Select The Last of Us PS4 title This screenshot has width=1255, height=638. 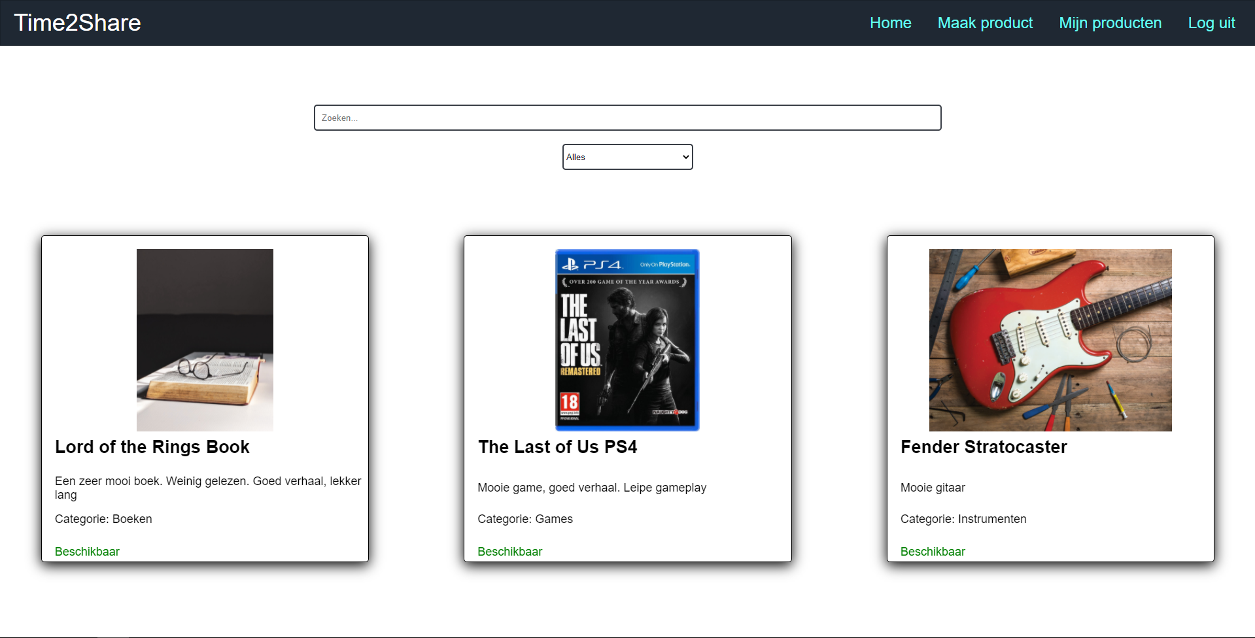[x=557, y=447]
